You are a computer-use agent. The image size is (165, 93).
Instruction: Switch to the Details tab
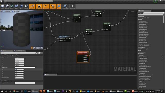(4, 51)
